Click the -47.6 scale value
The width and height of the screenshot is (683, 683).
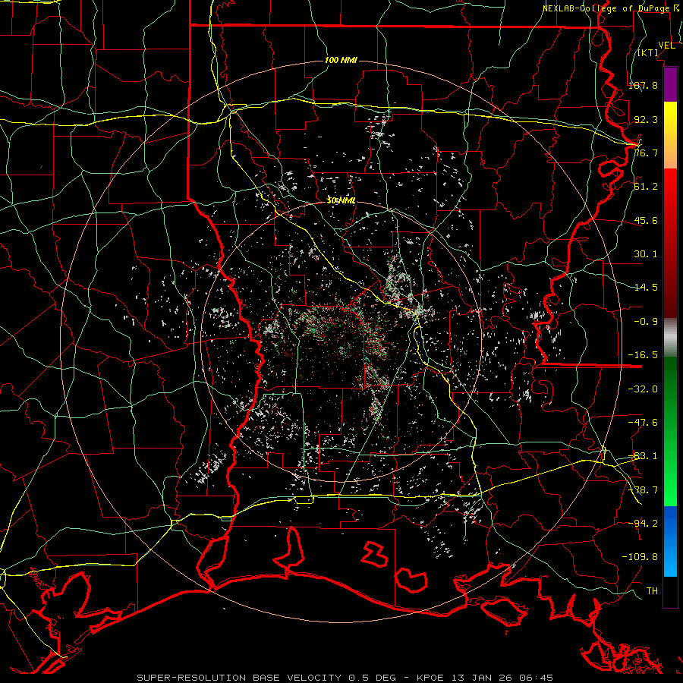pos(643,423)
